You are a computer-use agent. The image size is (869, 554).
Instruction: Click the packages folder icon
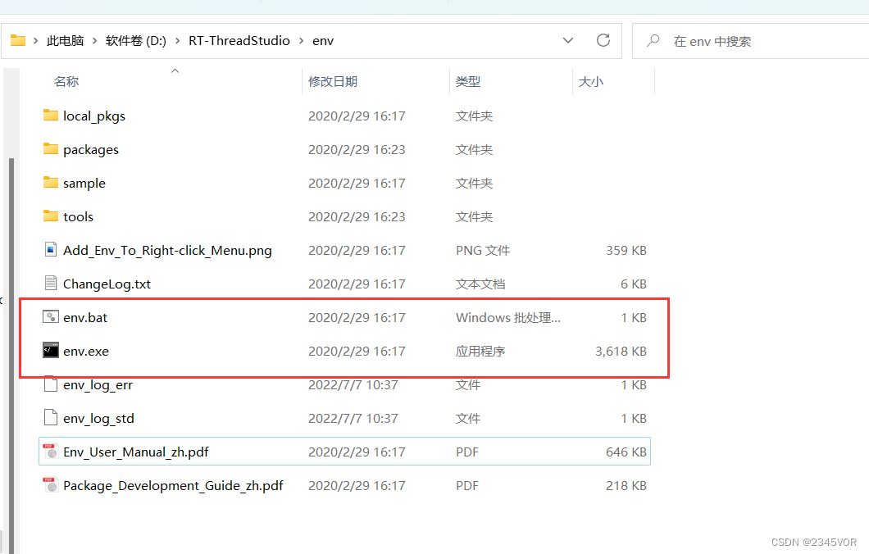click(51, 149)
